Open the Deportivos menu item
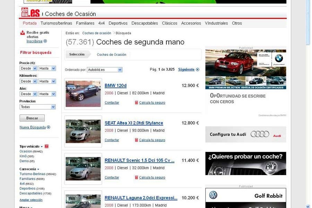 click(118, 23)
